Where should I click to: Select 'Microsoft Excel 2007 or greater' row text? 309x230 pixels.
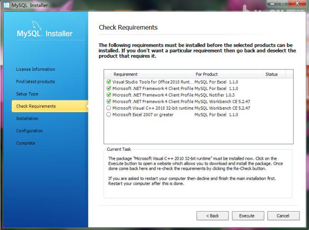point(143,115)
